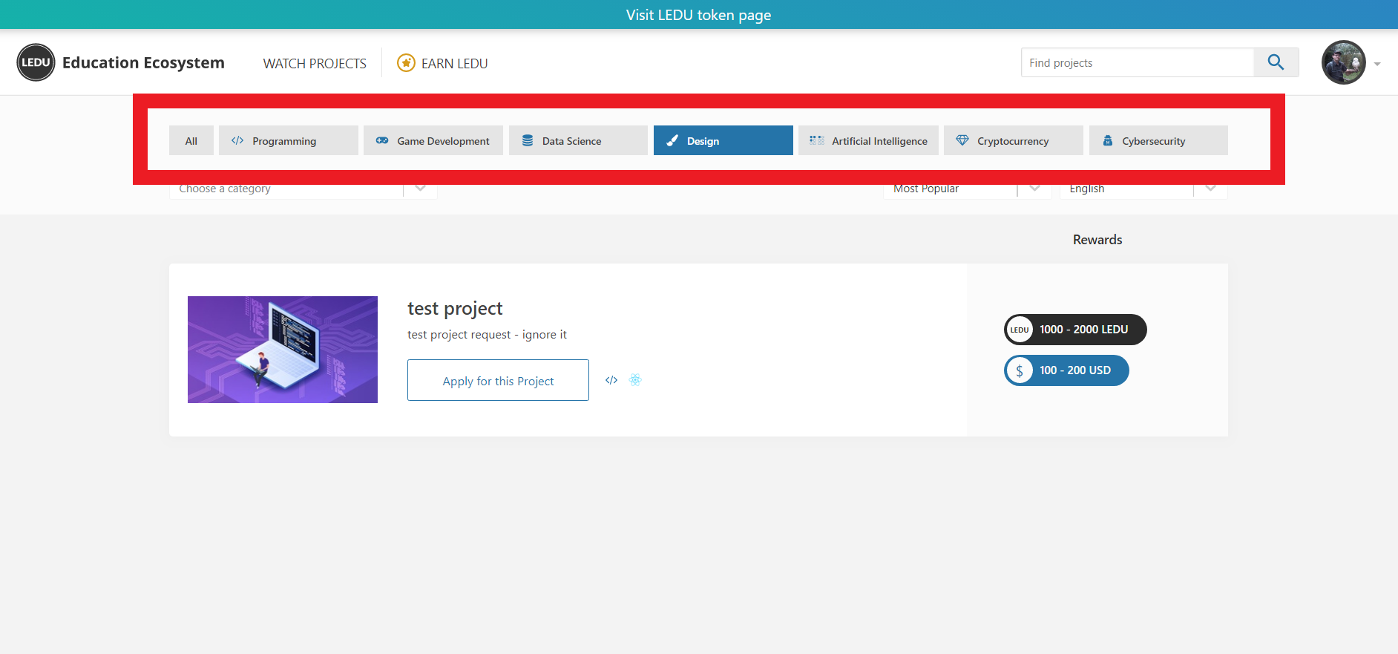Select the Data Science tab
The image size is (1398, 654).
click(578, 140)
